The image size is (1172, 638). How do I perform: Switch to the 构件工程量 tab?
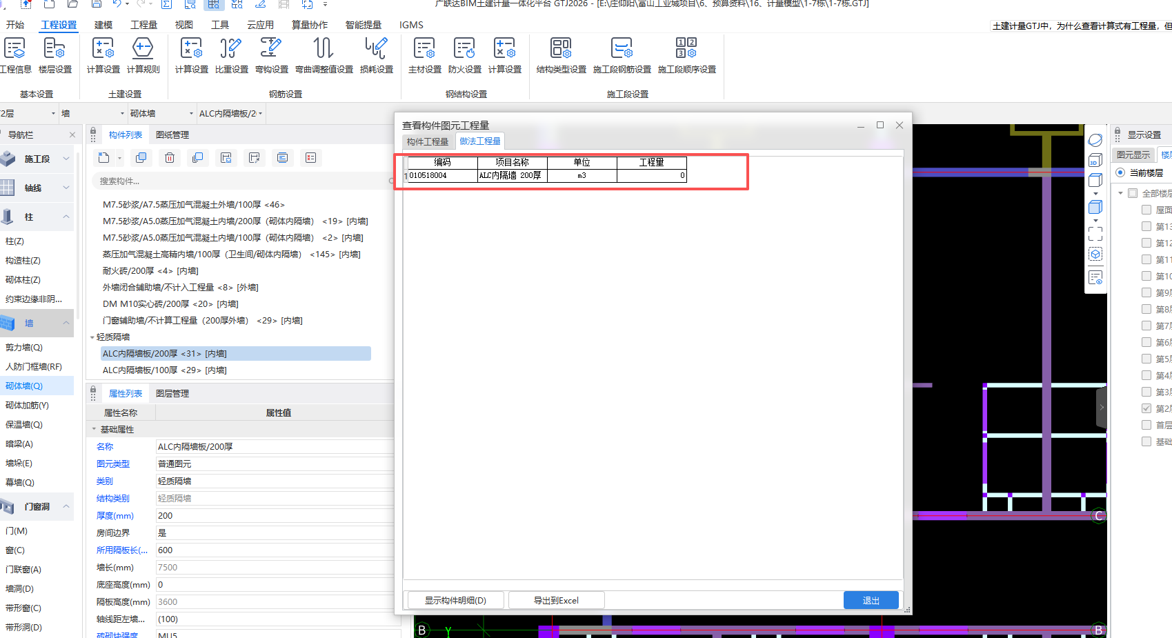[x=428, y=141]
